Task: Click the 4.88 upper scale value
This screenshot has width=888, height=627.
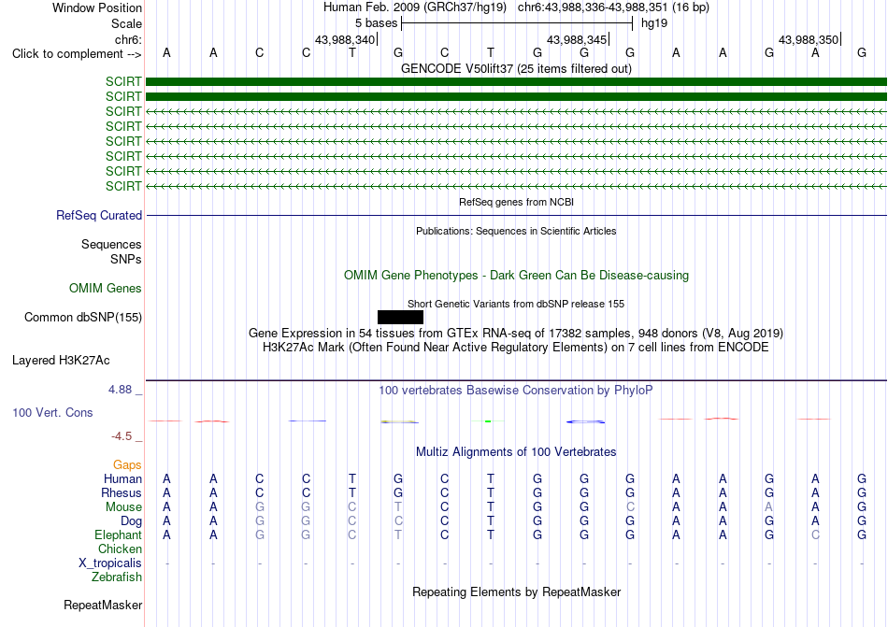Action: tap(120, 390)
